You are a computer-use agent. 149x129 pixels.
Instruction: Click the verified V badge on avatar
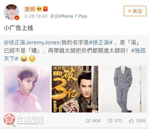tap(17, 18)
